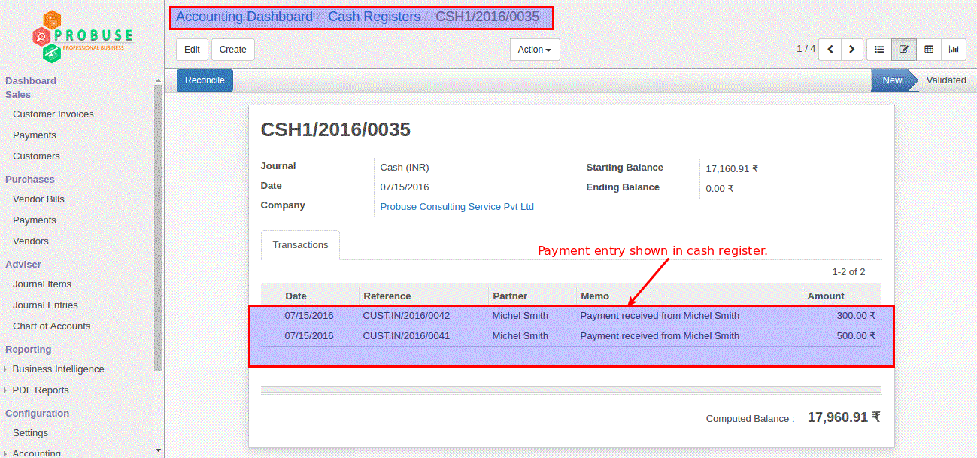This screenshot has width=977, height=458.
Task: Click the record title CSH1/2016/0035
Action: (335, 130)
